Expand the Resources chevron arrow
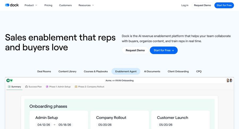The height and width of the screenshot is (129, 239). (93, 5)
